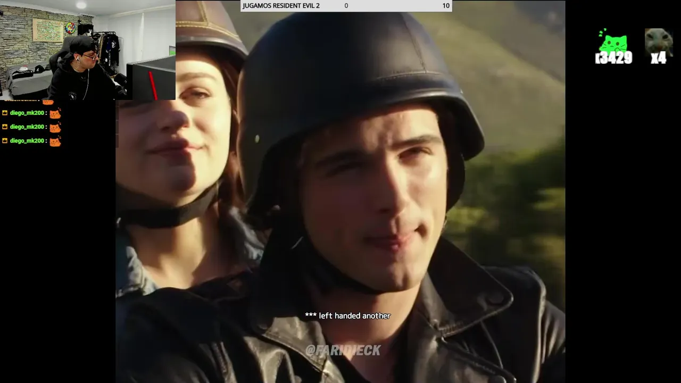This screenshot has width=681, height=383.
Task: Click the x4 combo counter text
Action: pyautogui.click(x=659, y=58)
